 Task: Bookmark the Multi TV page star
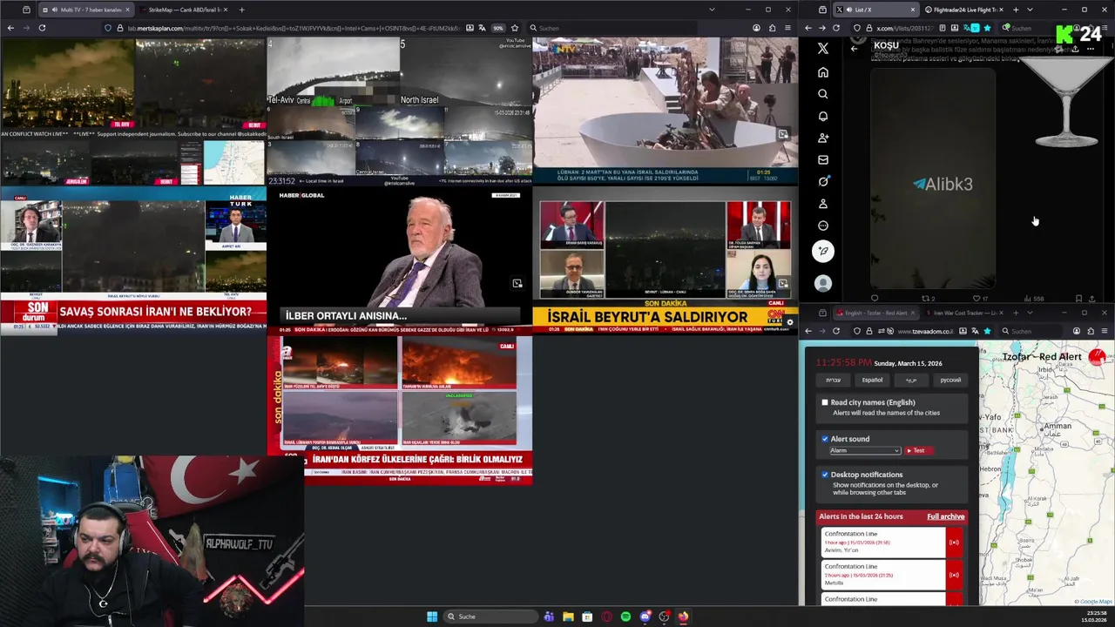point(515,28)
